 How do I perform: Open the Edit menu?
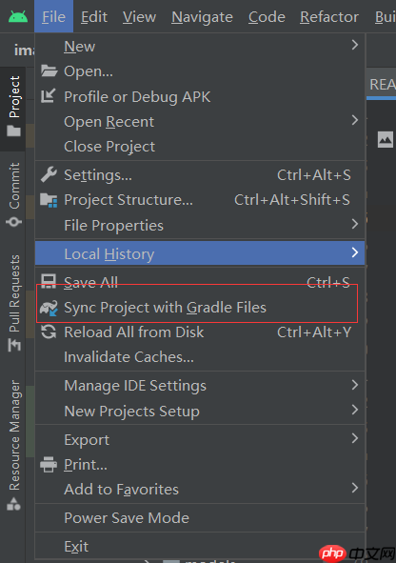[94, 17]
